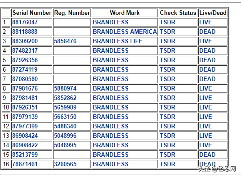Click LIVE status in row 1
Viewport: 241px width, 177px height.
click(x=205, y=23)
